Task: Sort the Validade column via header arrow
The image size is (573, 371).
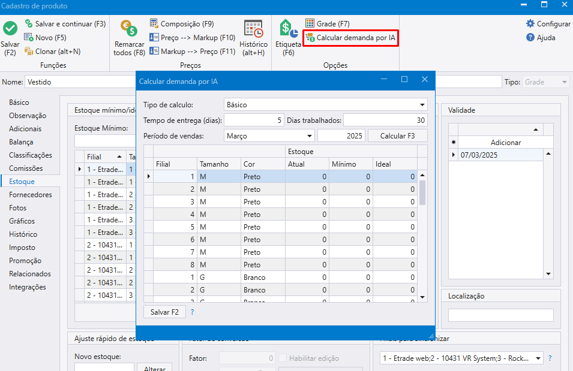Action: click(536, 129)
